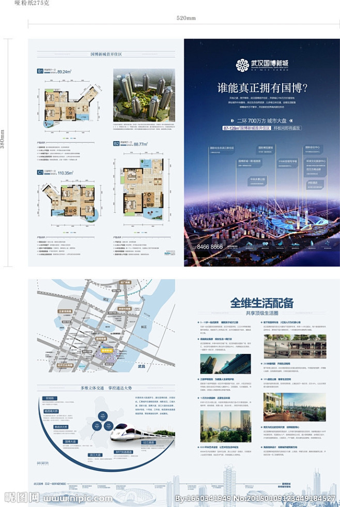The width and height of the screenshot is (340, 507).
Task: Click the right-pointing chevrons before 二环 700万方
Action: click(x=232, y=120)
